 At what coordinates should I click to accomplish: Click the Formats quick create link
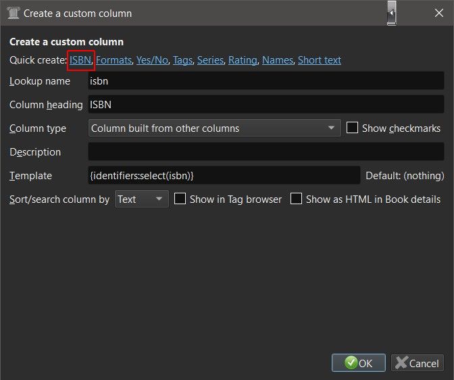(x=113, y=60)
